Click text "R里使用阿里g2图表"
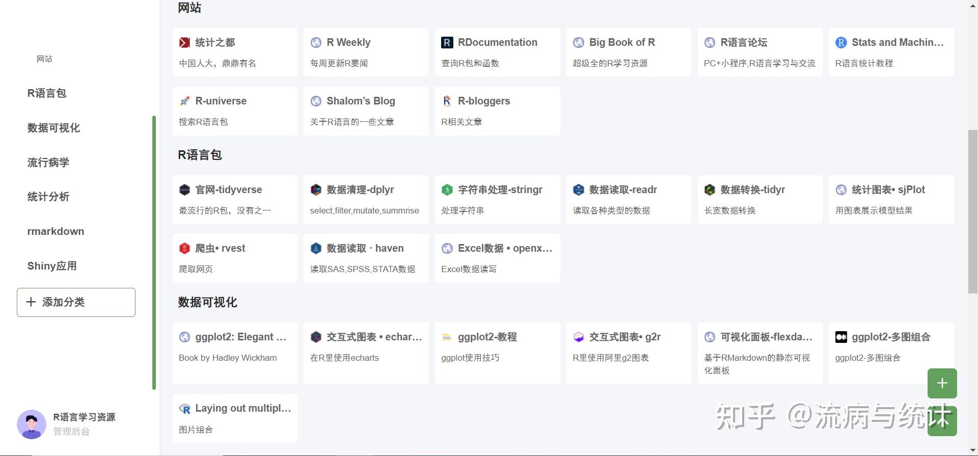The width and height of the screenshot is (978, 456). pyautogui.click(x=611, y=358)
